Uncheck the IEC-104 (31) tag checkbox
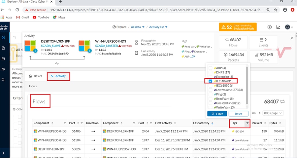The width and height of the screenshot is (297, 158). tap(211, 81)
